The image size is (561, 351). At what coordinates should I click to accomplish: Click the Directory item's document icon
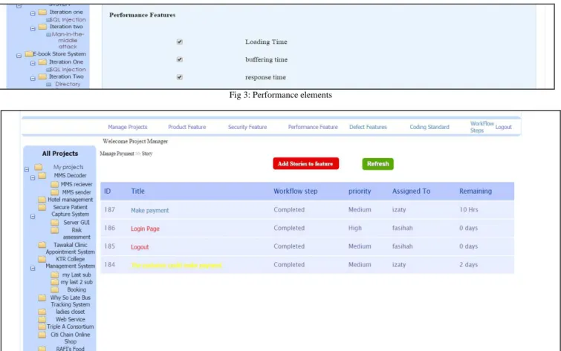48,85
